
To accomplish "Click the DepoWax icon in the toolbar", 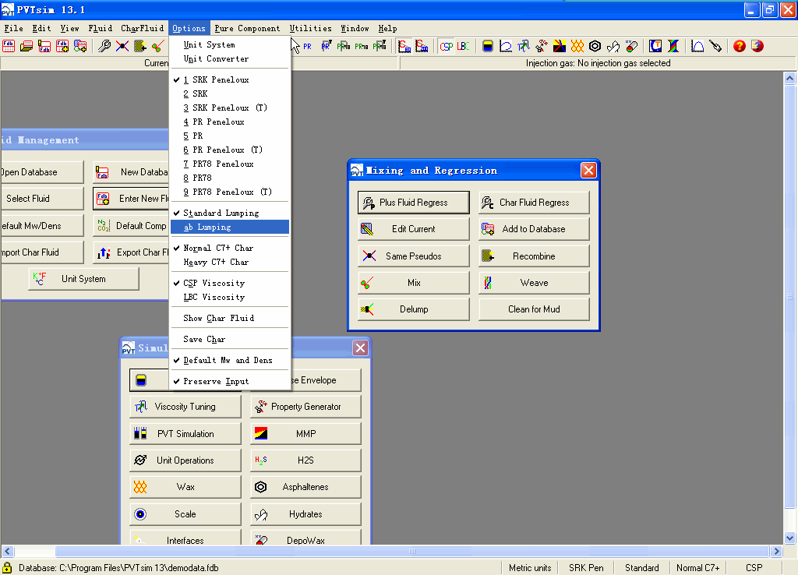I will coord(631,46).
